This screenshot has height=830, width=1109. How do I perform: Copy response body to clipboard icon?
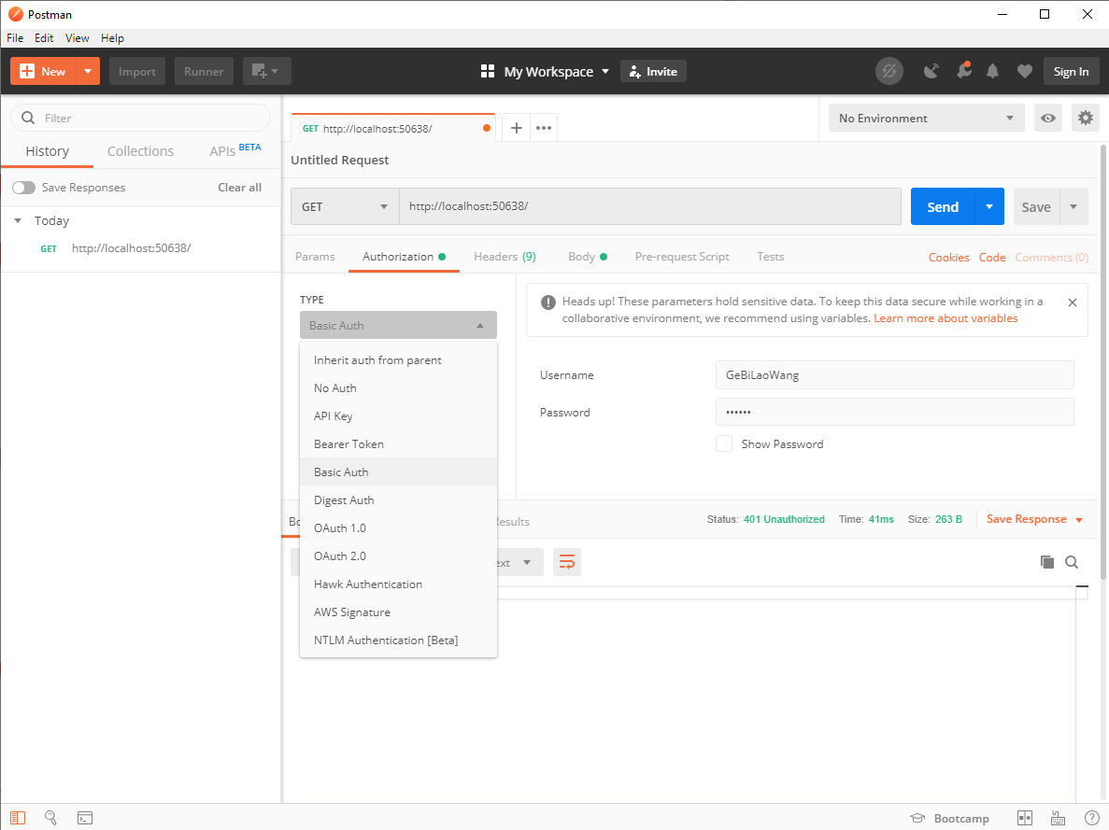point(1047,562)
